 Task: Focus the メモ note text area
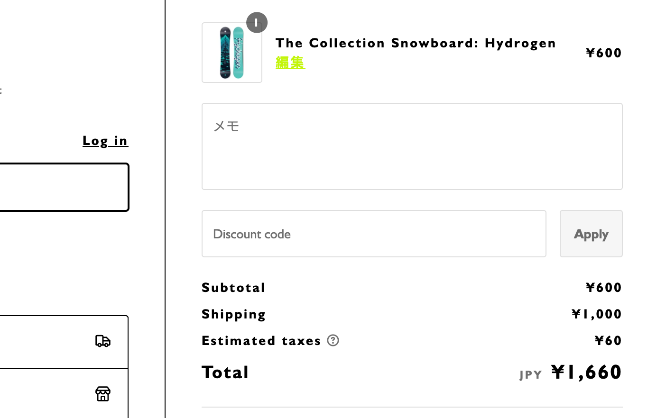pyautogui.click(x=412, y=146)
